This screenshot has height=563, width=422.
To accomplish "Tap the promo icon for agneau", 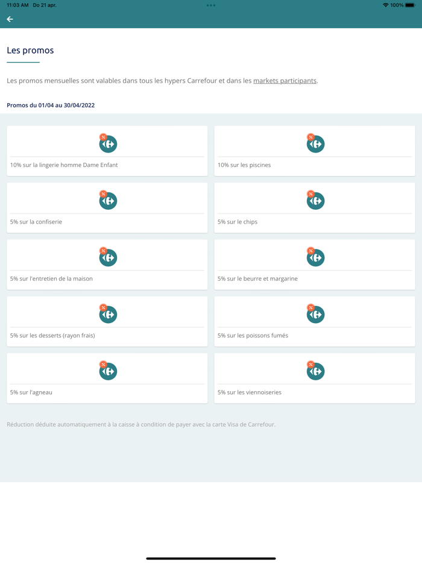I will point(108,370).
